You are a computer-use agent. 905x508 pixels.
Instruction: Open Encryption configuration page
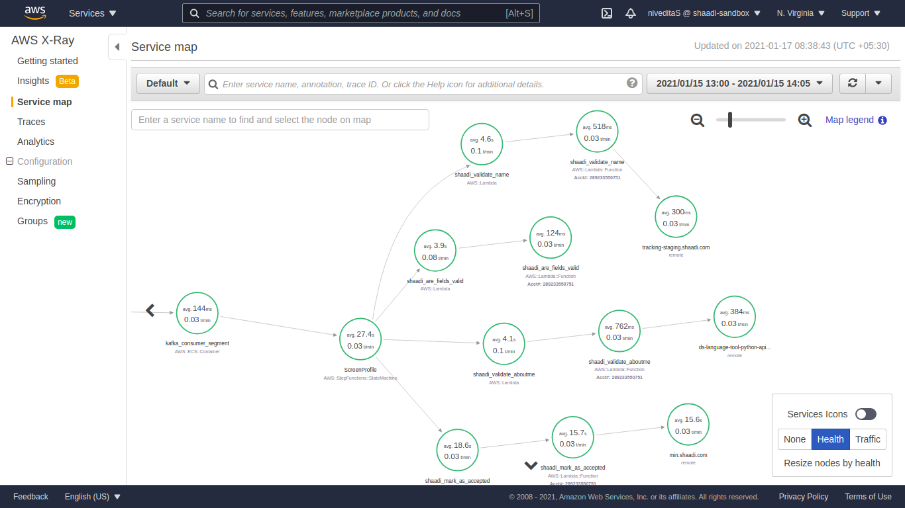[x=39, y=201]
